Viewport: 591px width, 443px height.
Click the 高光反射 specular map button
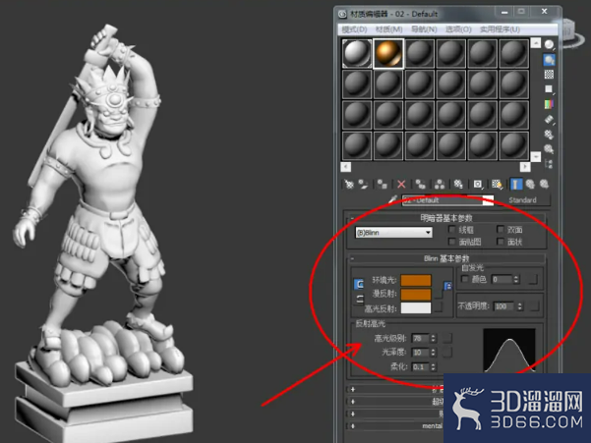(438, 307)
